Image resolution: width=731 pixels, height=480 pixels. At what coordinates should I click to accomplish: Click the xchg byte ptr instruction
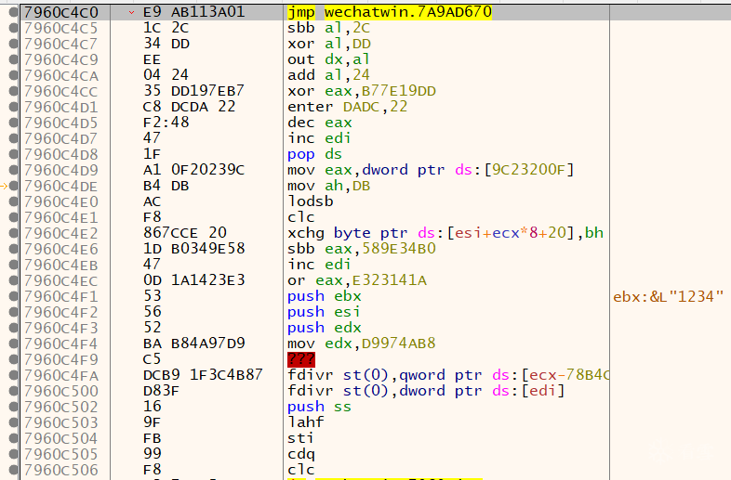click(x=445, y=233)
